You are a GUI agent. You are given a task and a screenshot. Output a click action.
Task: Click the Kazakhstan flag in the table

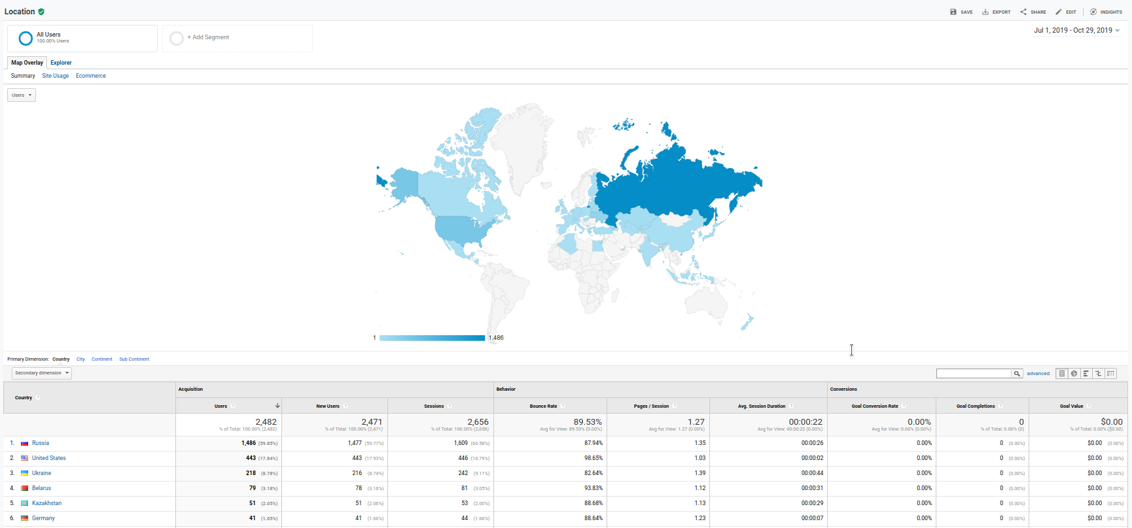pos(24,503)
